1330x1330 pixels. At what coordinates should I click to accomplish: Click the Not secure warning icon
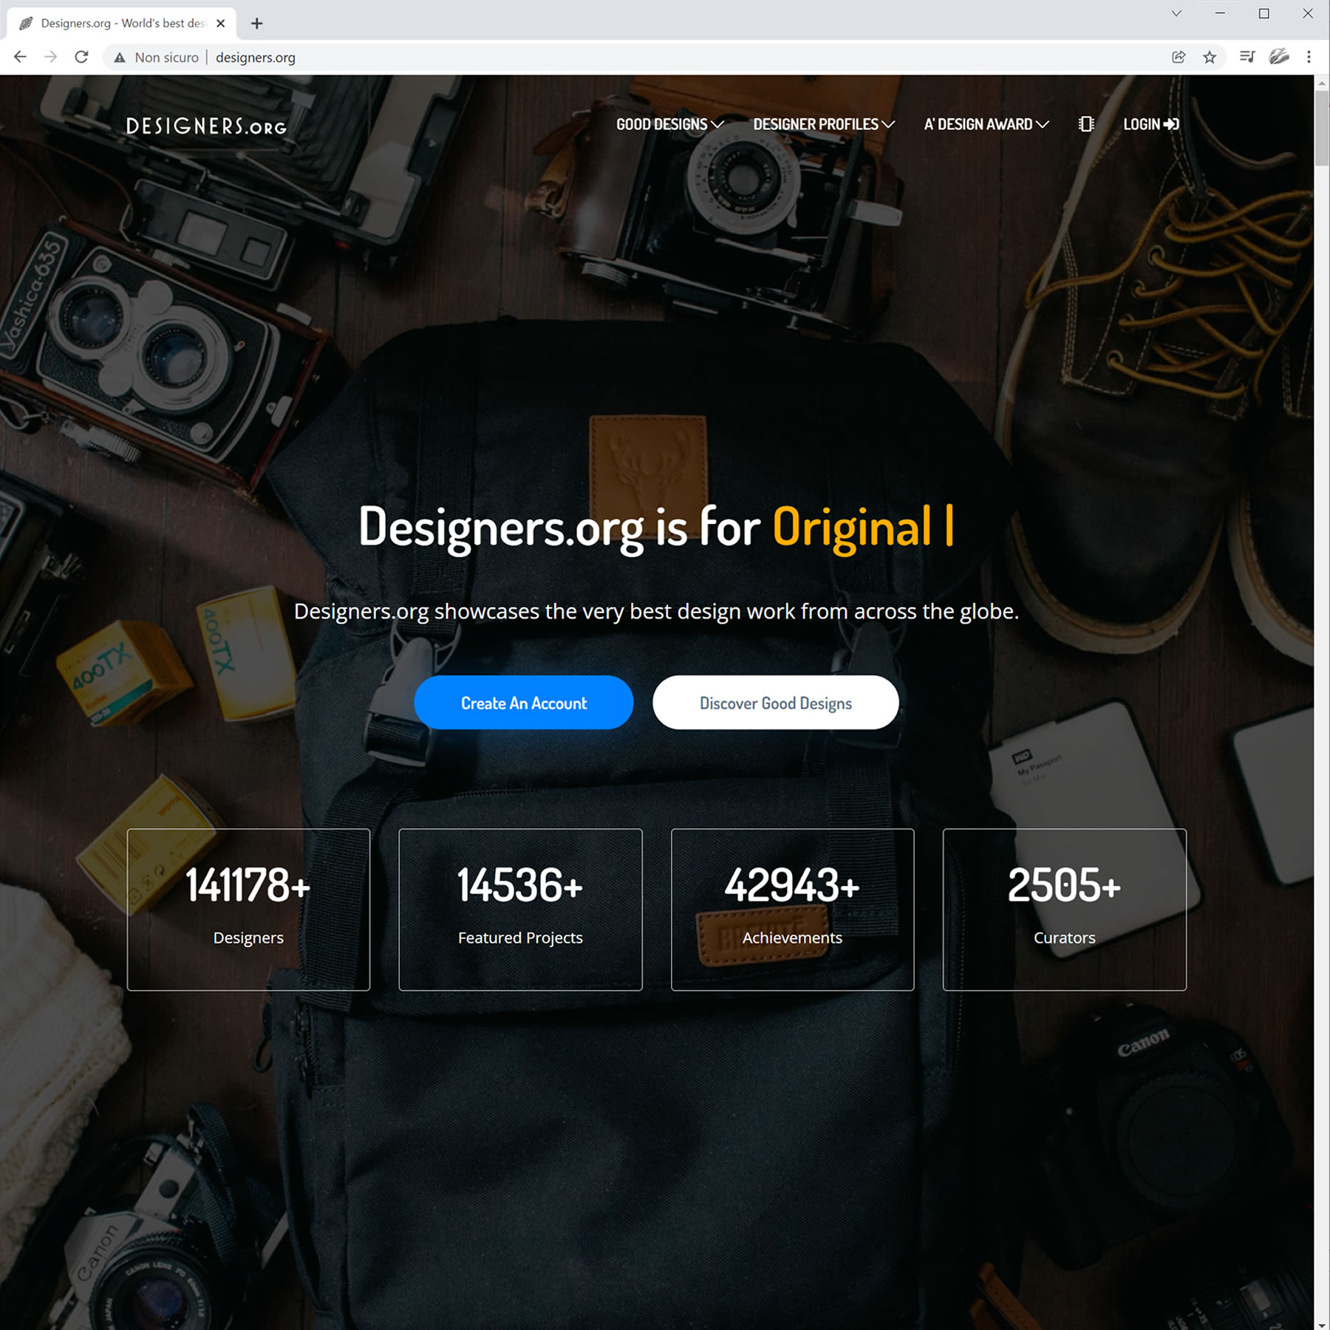click(x=120, y=58)
